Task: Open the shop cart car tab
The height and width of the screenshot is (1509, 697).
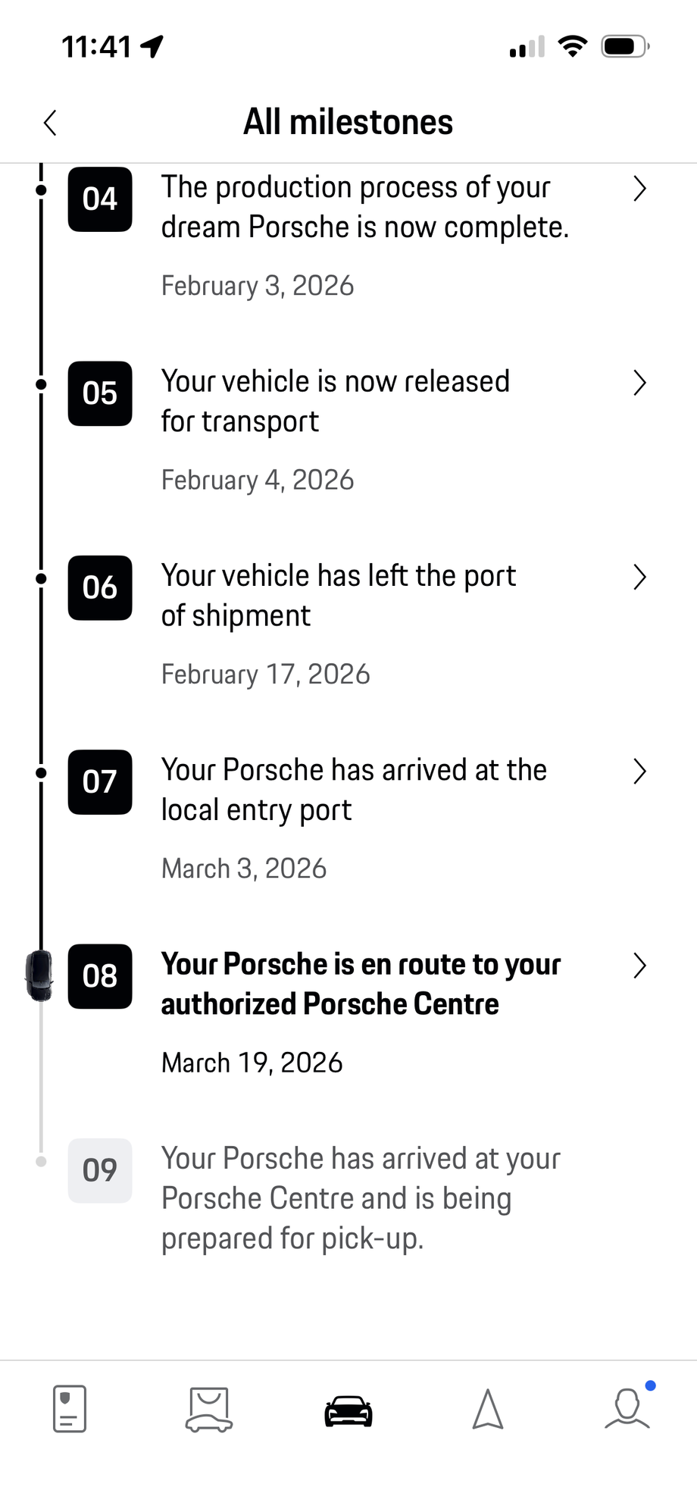Action: coord(209,1410)
